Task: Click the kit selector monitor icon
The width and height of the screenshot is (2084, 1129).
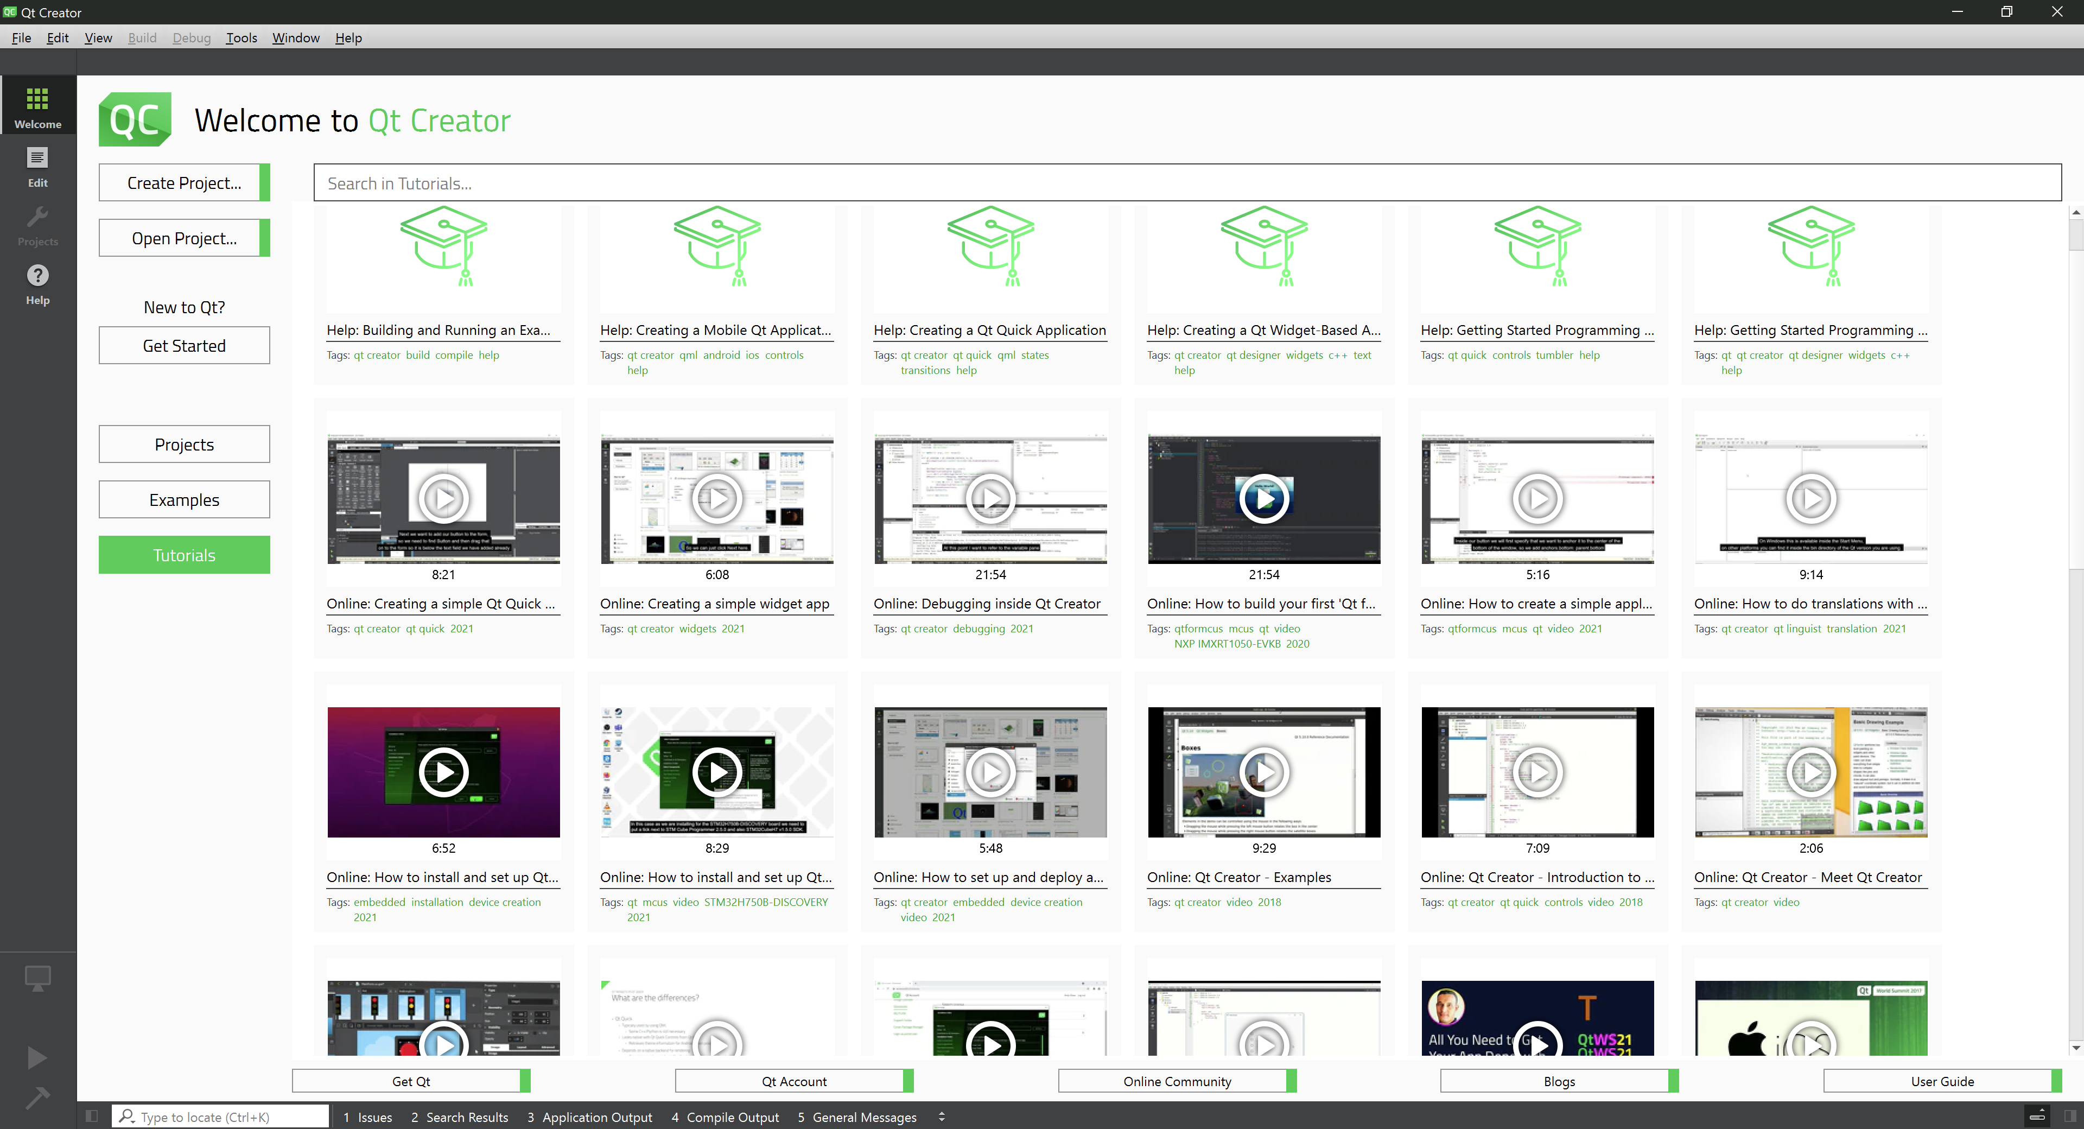Action: (x=37, y=978)
